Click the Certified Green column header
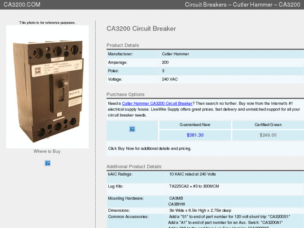 pyautogui.click(x=268, y=125)
